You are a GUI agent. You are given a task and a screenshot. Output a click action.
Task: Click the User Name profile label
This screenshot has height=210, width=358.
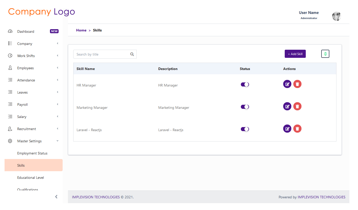coord(309,13)
